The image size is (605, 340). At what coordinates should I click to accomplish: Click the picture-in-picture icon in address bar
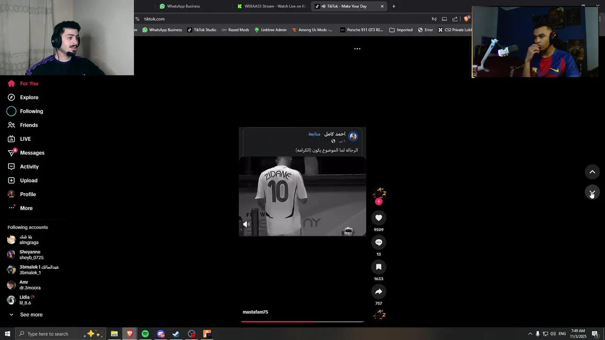click(x=444, y=19)
